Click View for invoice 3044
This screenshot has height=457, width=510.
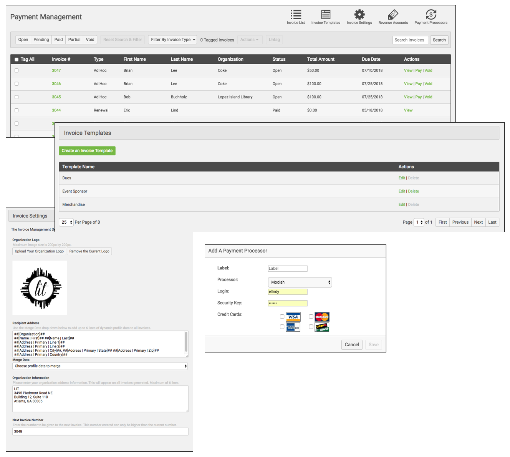[408, 110]
